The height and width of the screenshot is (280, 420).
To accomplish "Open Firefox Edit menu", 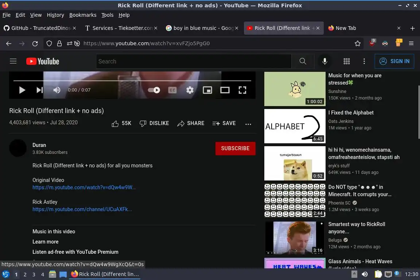I will click(20, 15).
